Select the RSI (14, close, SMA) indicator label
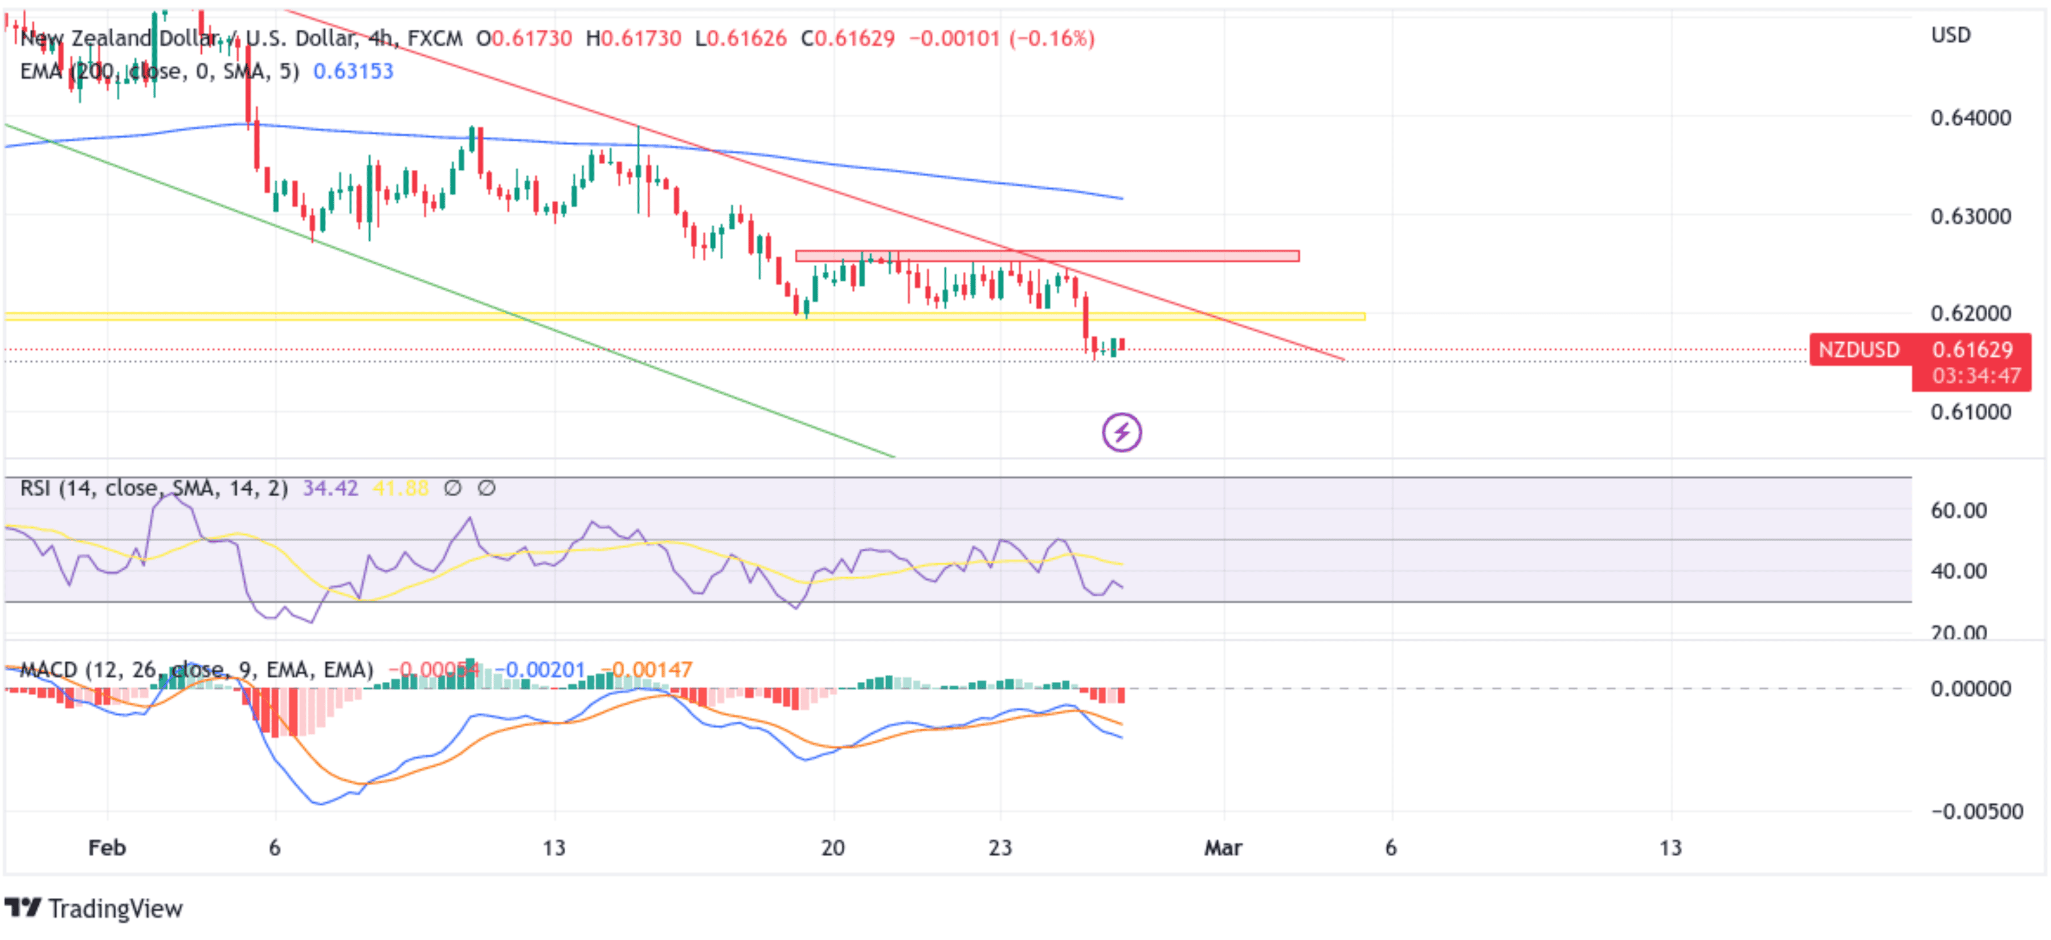 [x=154, y=488]
